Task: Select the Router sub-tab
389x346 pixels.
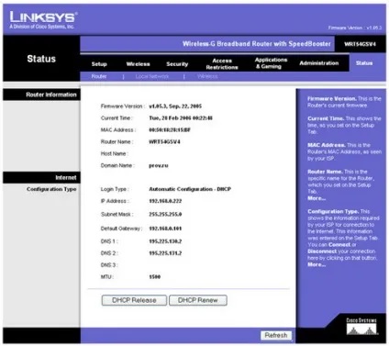Action: (99, 76)
